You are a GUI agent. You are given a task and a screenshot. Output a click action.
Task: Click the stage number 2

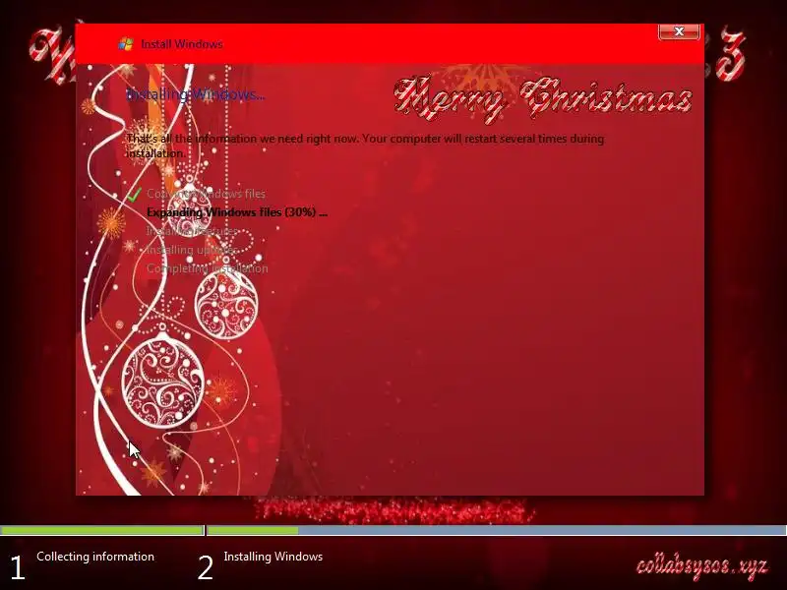(206, 568)
